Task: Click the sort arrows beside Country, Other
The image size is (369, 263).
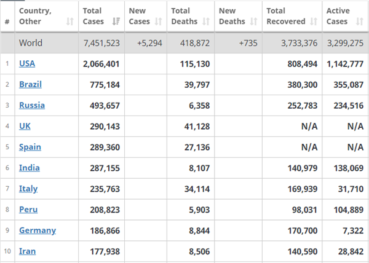Action: tap(69, 22)
